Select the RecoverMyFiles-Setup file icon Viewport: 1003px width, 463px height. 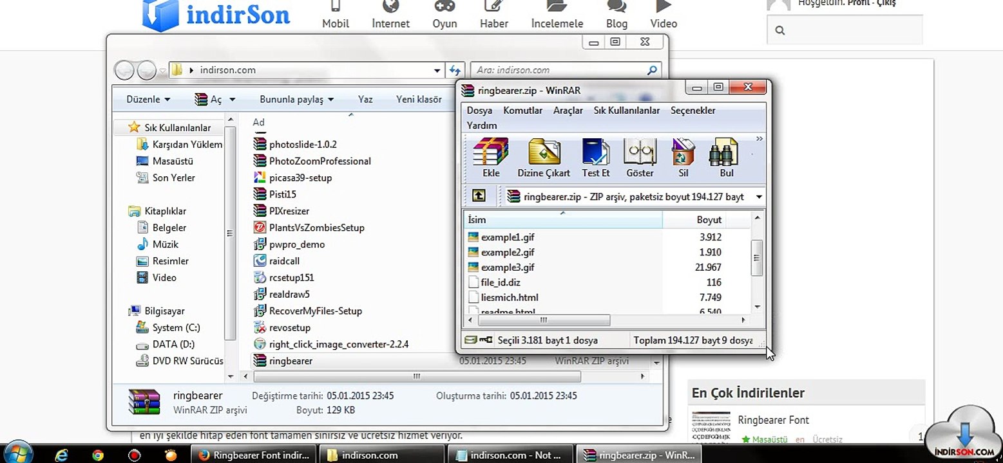click(x=260, y=311)
